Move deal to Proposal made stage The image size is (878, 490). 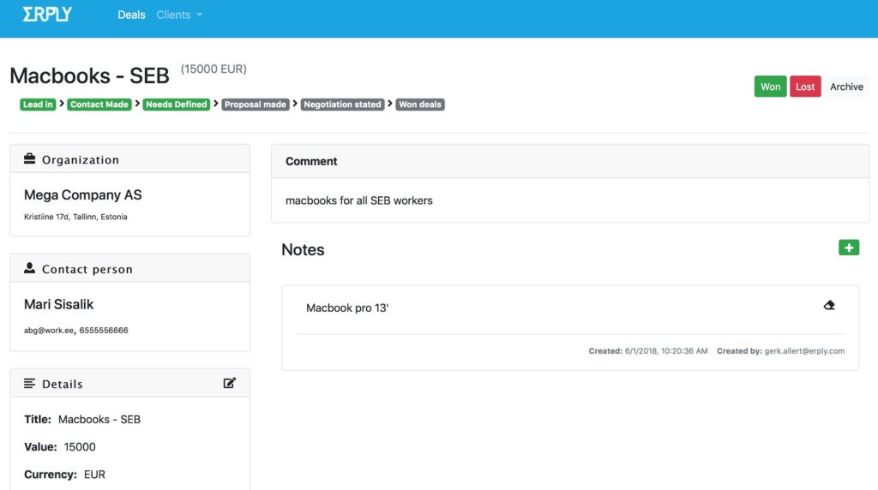(x=256, y=105)
